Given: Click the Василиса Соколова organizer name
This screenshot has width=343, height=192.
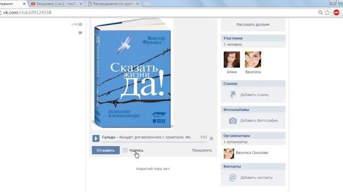Looking at the screenshot, I should [252, 153].
